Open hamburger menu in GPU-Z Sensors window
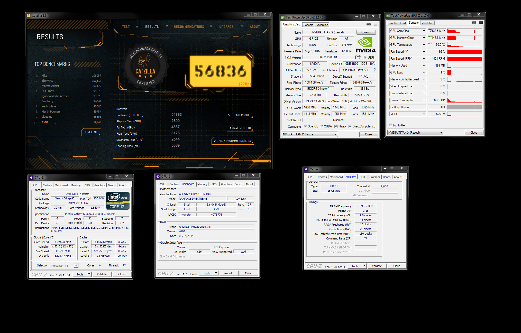 tap(481, 22)
